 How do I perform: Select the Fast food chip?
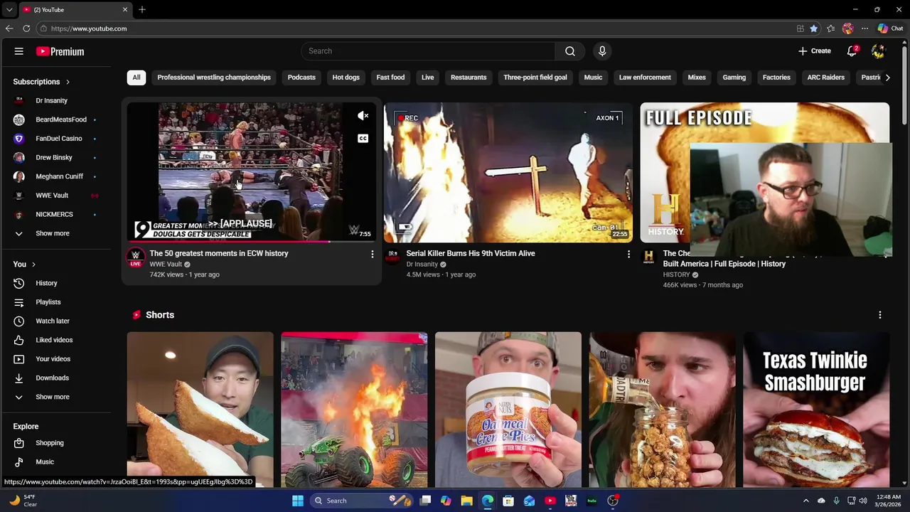click(390, 78)
